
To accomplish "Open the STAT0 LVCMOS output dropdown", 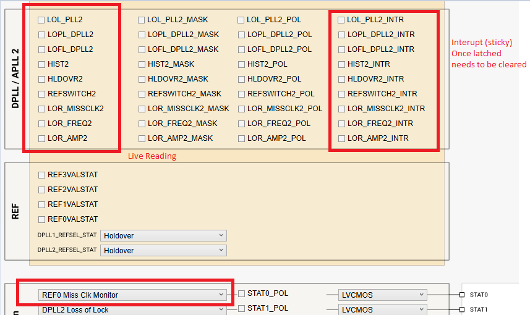I will click(x=383, y=295).
